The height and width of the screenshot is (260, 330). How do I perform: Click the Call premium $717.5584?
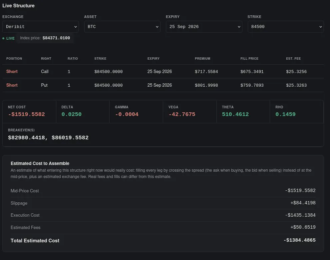pos(206,72)
